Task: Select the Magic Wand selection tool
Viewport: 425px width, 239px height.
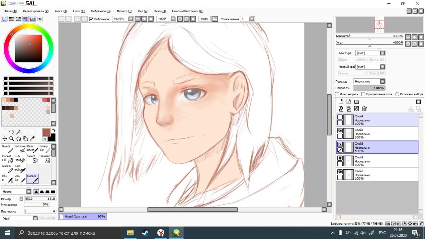Action: (19, 132)
